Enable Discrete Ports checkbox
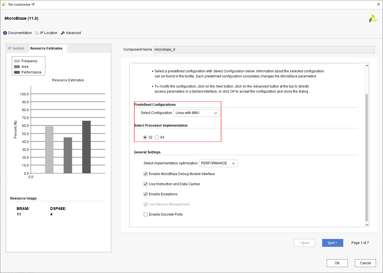Image resolution: width=383 pixels, height=273 pixels. tap(146, 214)
